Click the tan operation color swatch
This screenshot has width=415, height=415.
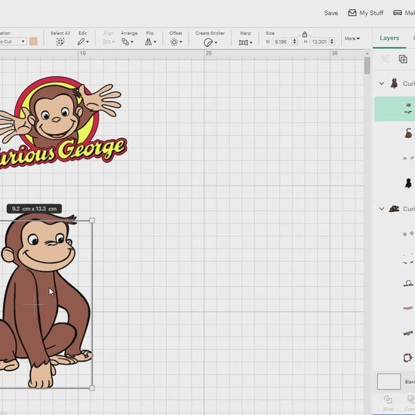click(33, 41)
